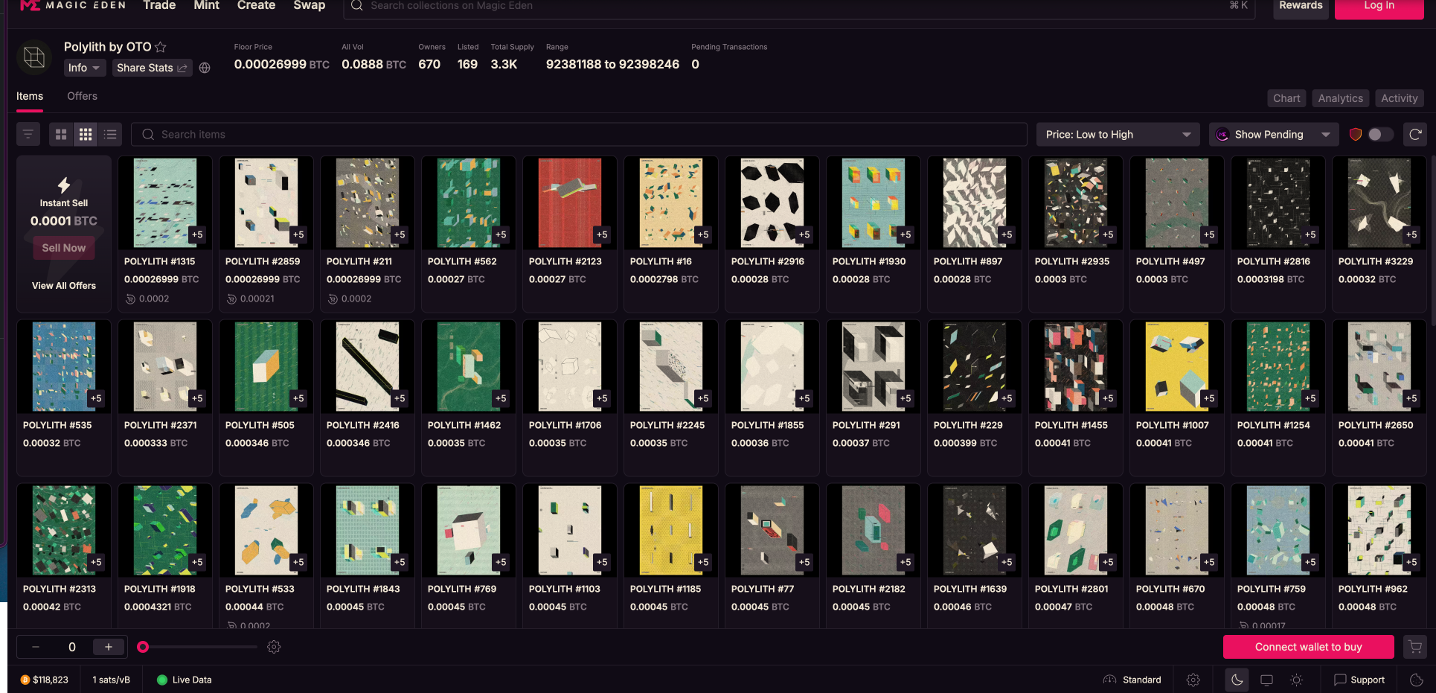Switch to the Offers tab
This screenshot has height=693, width=1436.
(82, 96)
